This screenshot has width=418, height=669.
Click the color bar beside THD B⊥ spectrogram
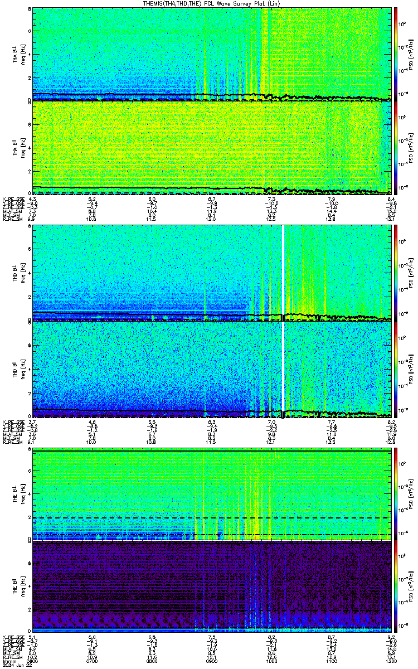(x=395, y=273)
